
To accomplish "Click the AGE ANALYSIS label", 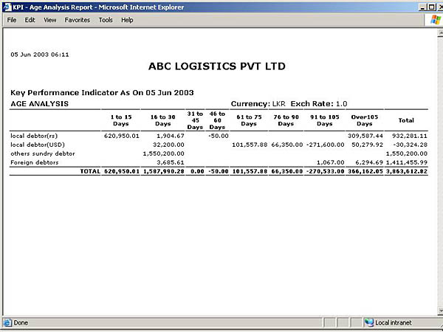I will click(x=40, y=104).
